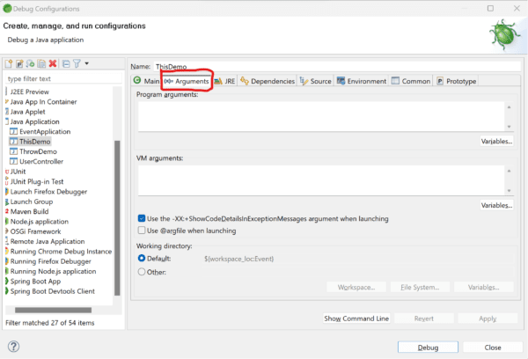Viewport: 528px width, 359px height.
Task: Click the filter funnel icon
Action: tap(77, 64)
